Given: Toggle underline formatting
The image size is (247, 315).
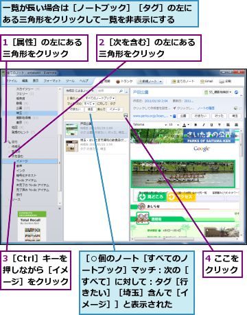Looking at the screenshot, I should click(x=211, y=125).
